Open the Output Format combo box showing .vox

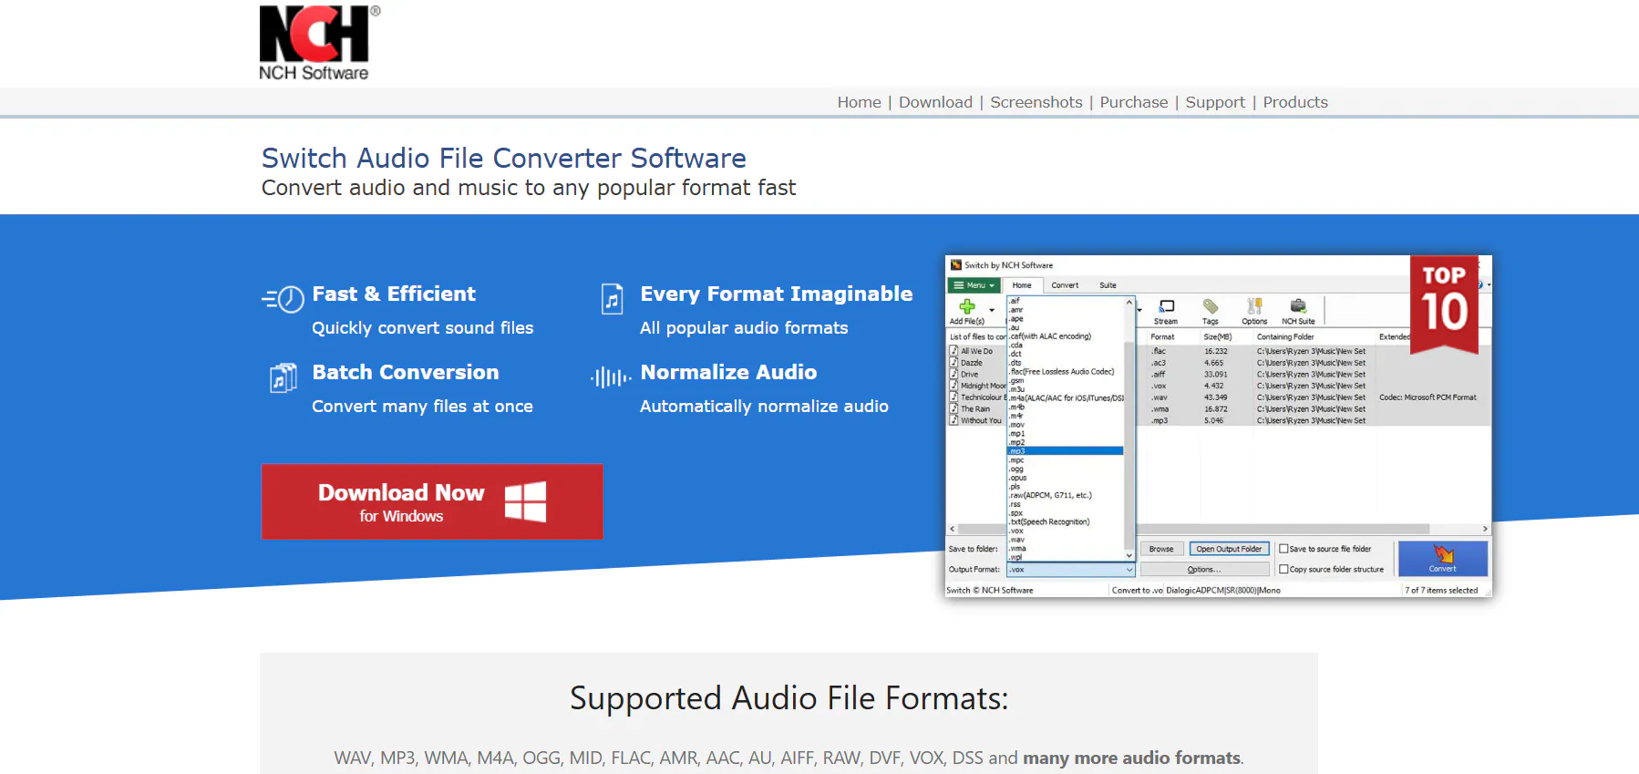pos(1070,570)
